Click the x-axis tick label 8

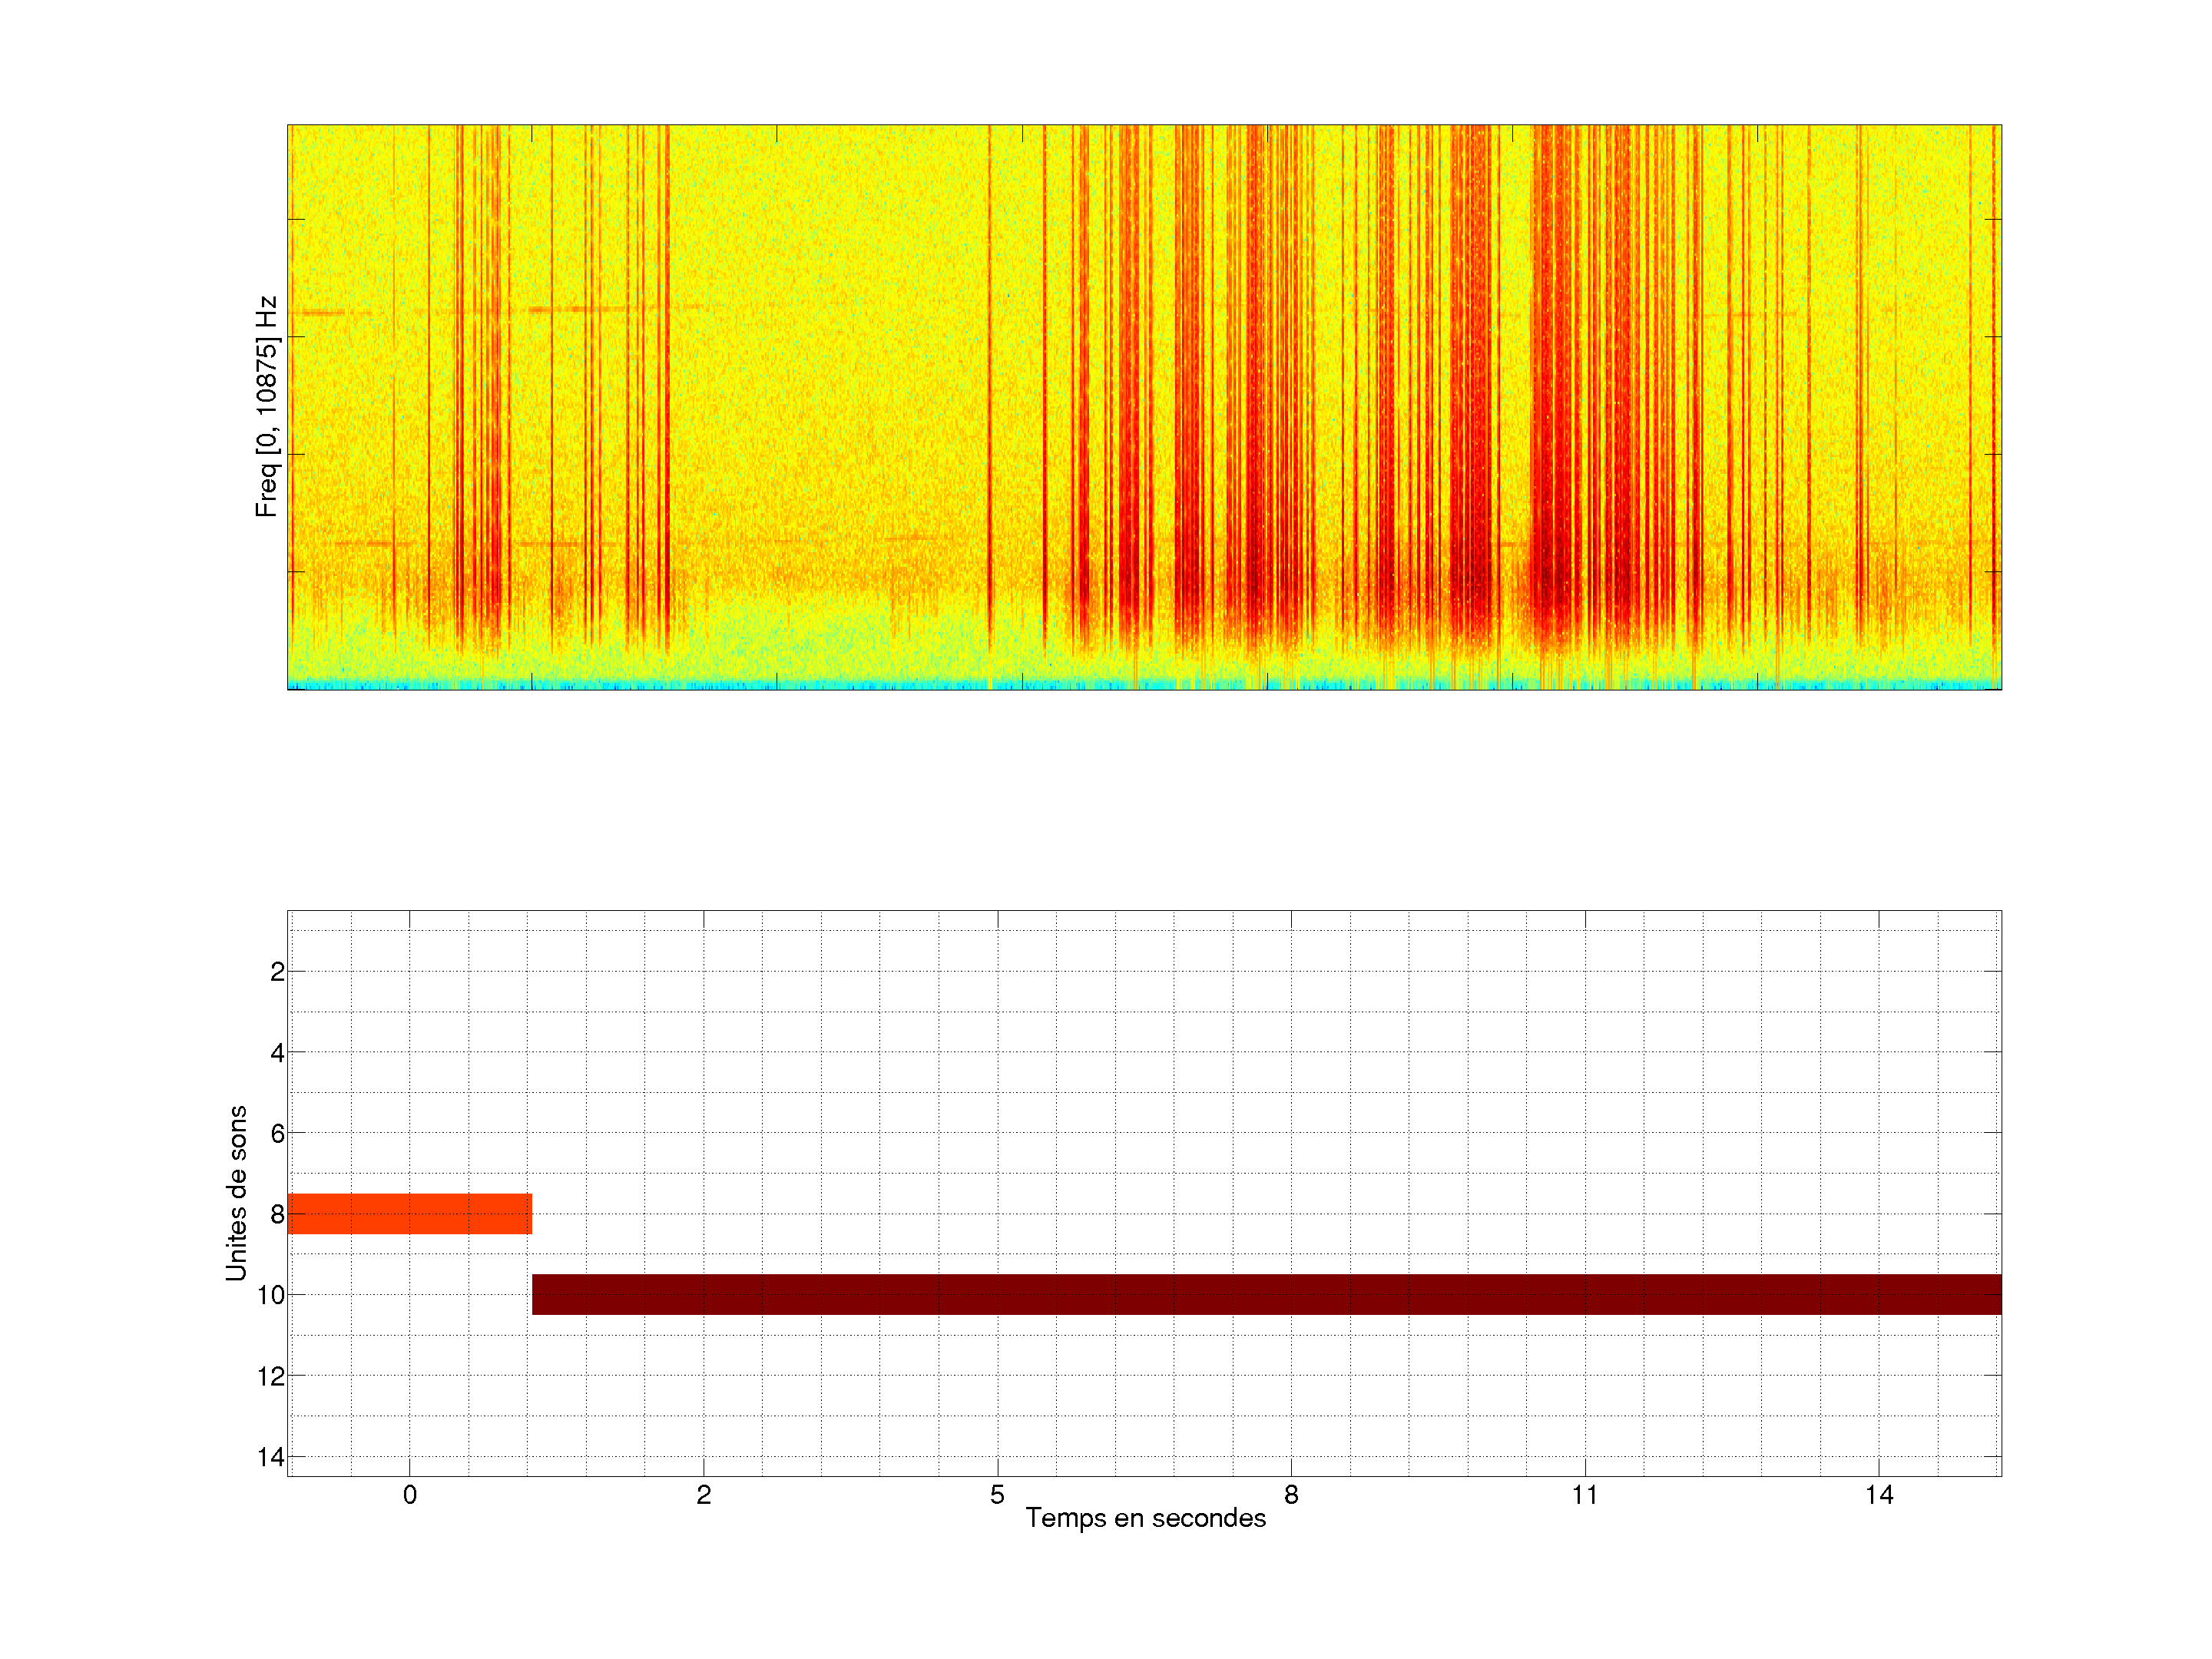1291,1495
